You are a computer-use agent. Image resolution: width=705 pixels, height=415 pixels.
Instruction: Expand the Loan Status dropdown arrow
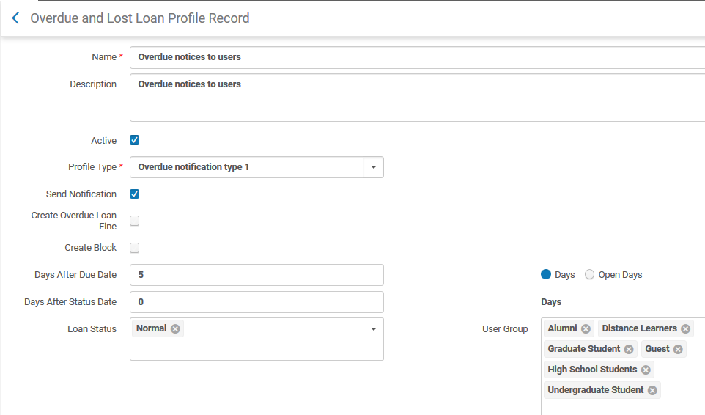coord(373,330)
